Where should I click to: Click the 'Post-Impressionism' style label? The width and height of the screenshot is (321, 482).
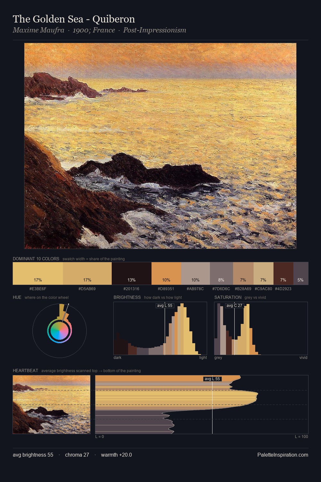(155, 30)
